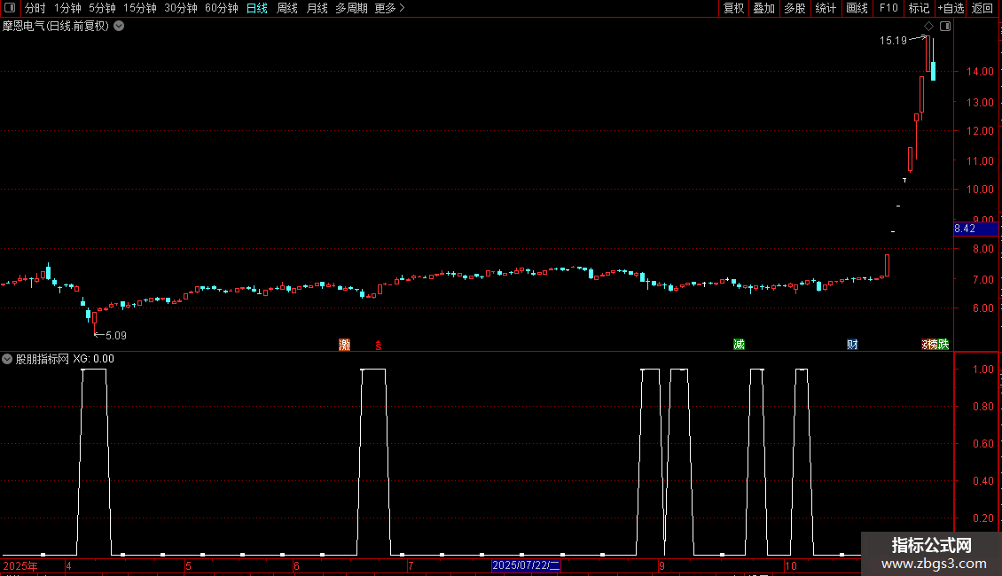The image size is (1002, 576).
Task: Select the 1分钟 period tab
Action: (67, 8)
